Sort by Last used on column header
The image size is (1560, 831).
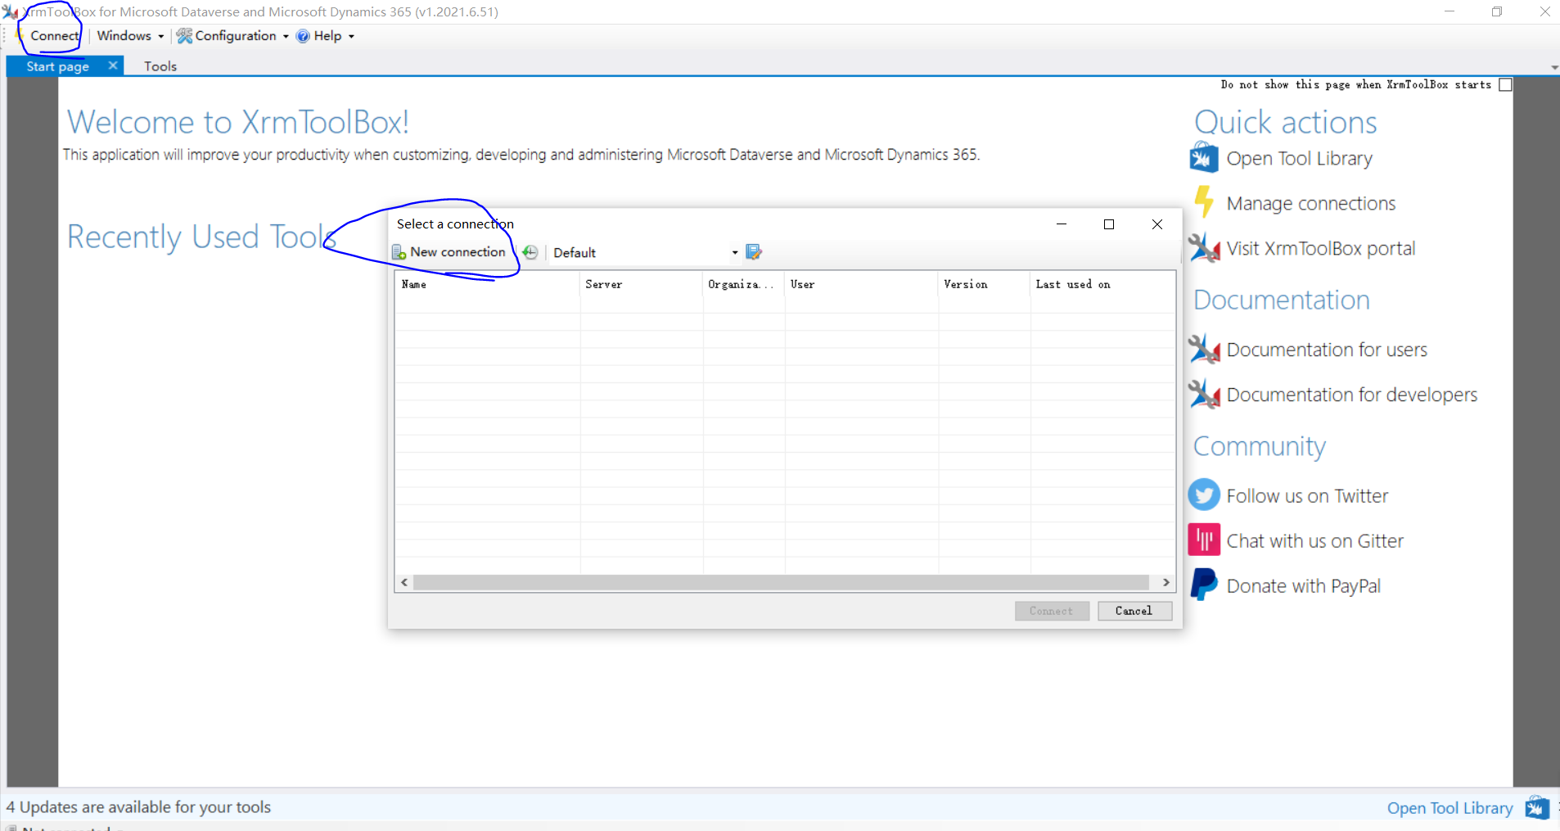coord(1102,284)
